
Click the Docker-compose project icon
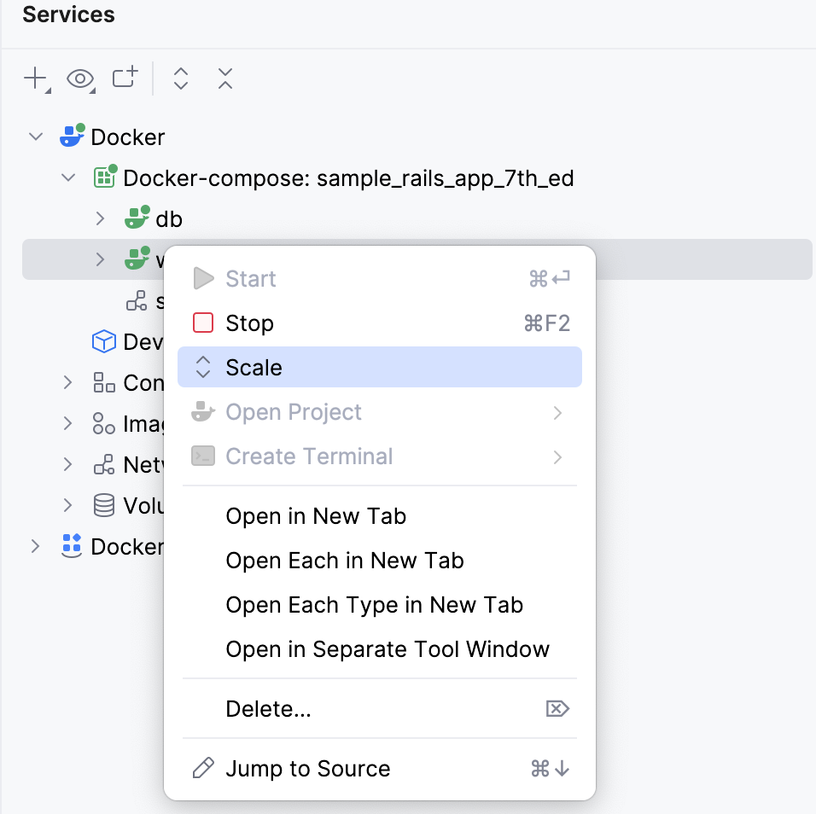[x=102, y=177]
